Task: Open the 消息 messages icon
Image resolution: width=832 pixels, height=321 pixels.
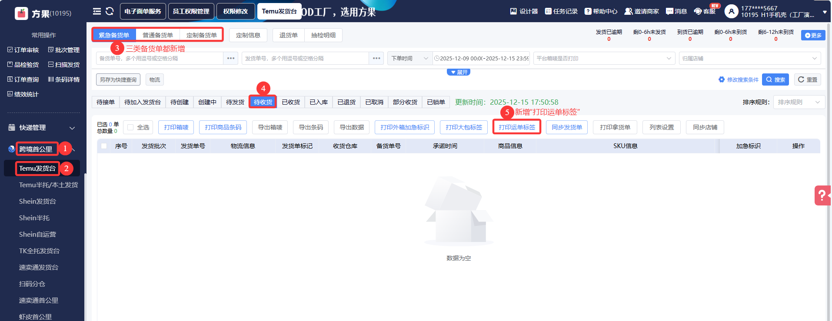Action: pos(669,11)
